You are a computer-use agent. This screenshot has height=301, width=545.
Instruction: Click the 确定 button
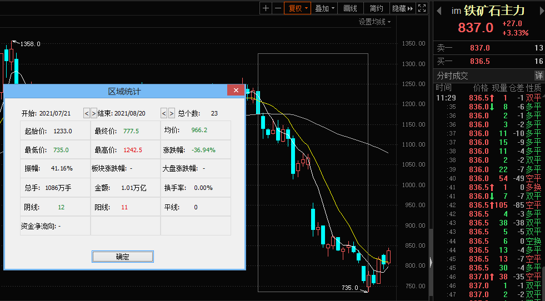[123, 257]
